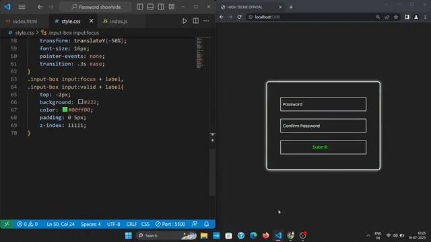Open the browser profile icon
Image resolution: width=431 pixels, height=242 pixels.
point(416,17)
